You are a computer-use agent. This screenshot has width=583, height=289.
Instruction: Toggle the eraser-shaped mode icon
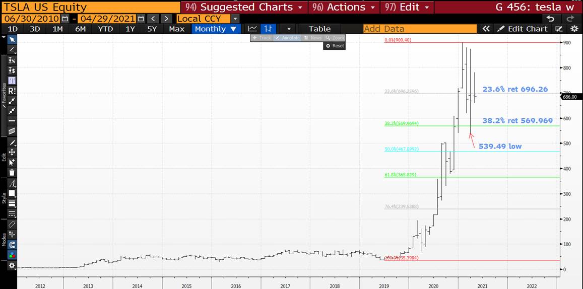pyautogui.click(x=12, y=225)
